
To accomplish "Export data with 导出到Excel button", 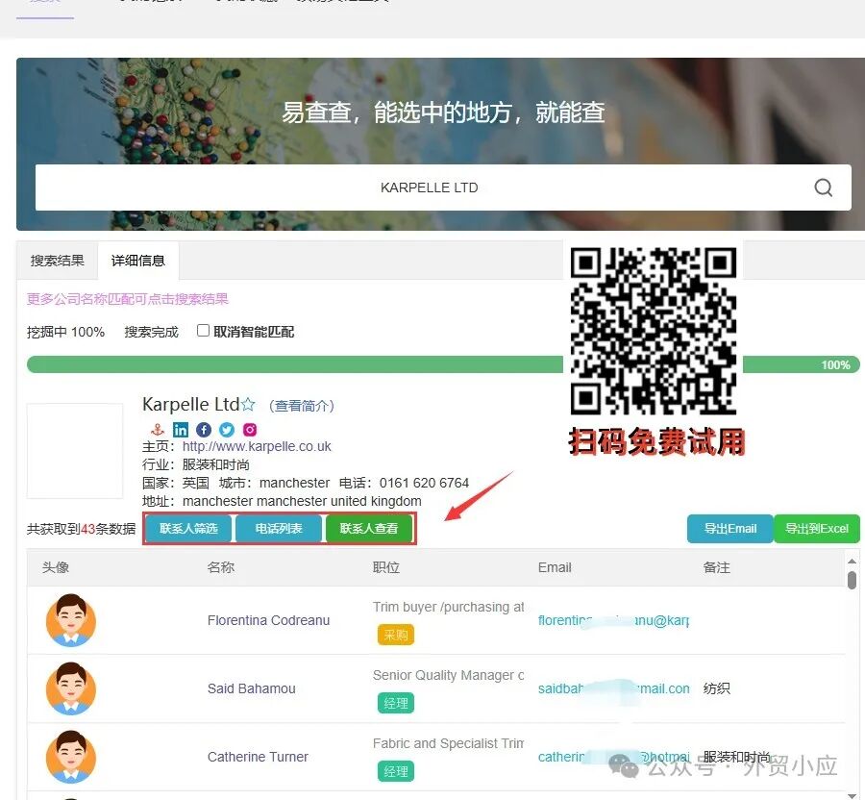I will click(x=816, y=529).
